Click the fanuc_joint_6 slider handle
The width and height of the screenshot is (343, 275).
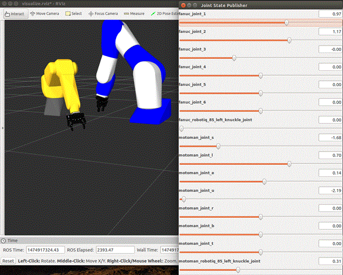261,111
